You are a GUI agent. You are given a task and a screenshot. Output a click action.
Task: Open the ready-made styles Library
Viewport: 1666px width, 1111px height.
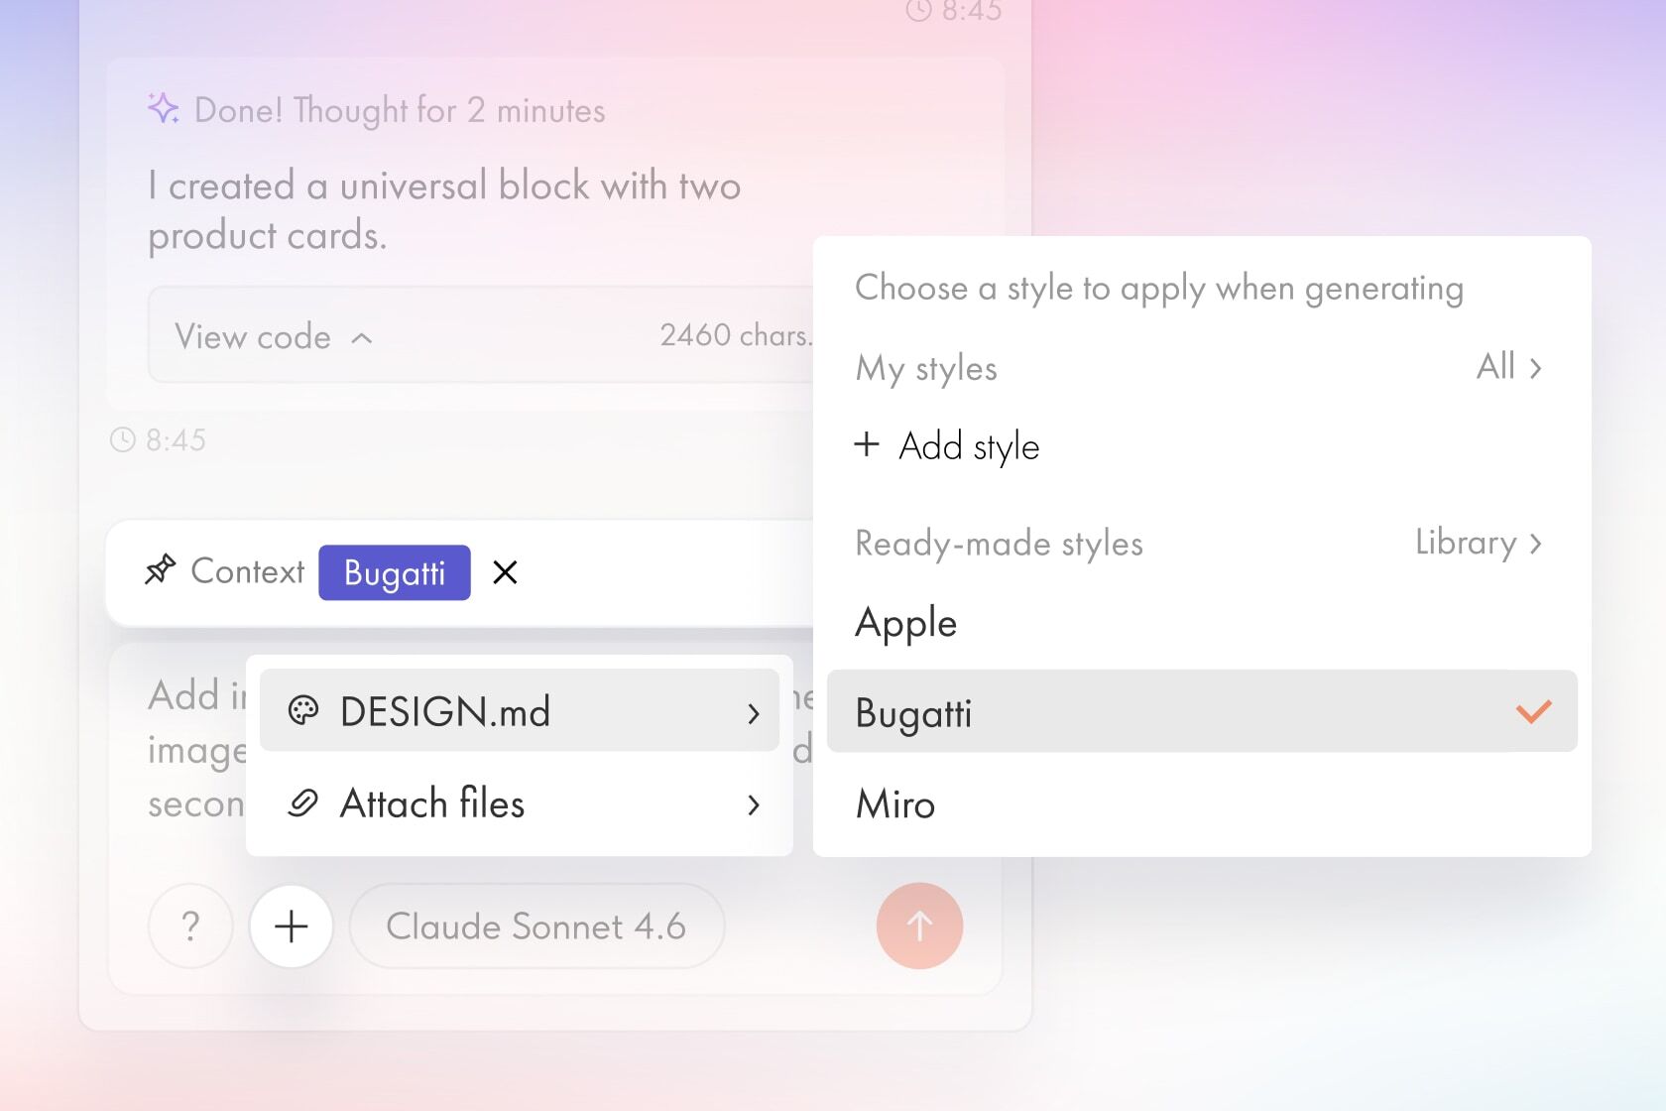(x=1479, y=543)
